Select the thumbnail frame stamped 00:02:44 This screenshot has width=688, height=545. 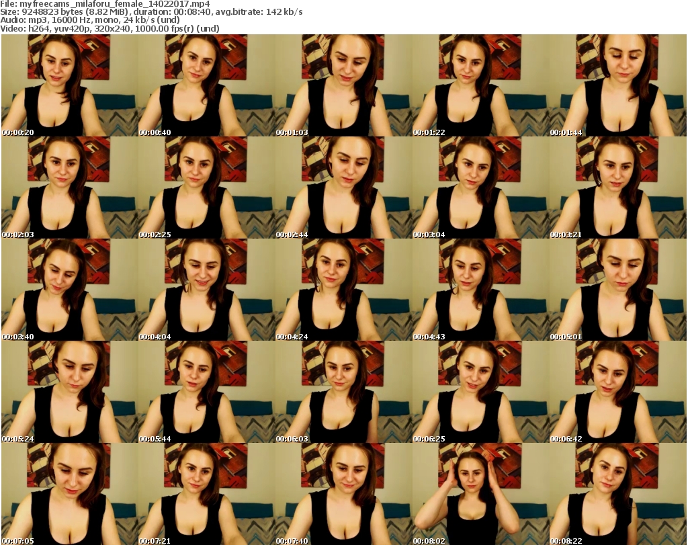point(343,187)
